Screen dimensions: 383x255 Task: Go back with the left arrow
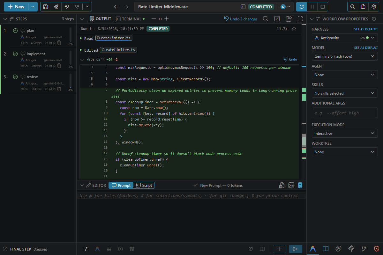pos(116,7)
